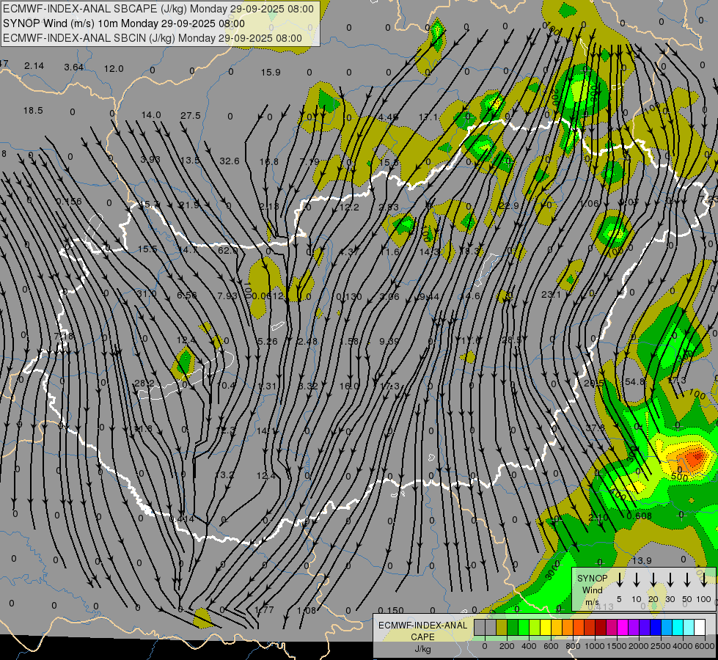Click the '22.9' value on map
Viewport: 718px width, 660px height.
(509, 205)
